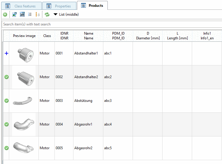Click the Diameter [mm] column header
The image size is (222, 164).
pyautogui.click(x=148, y=36)
